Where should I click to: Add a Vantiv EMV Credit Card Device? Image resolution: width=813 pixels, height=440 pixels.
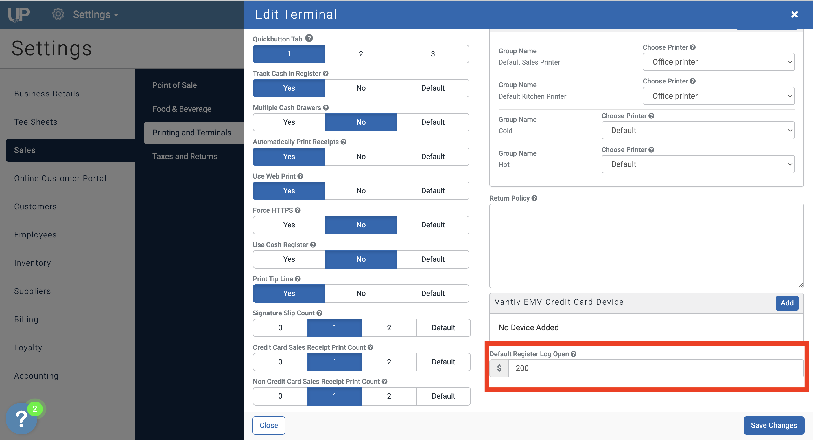pos(787,303)
